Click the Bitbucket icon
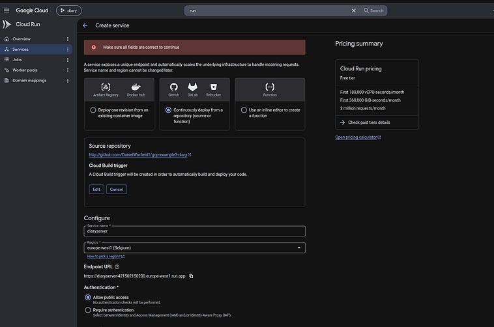This screenshot has height=327, width=494. 214,87
